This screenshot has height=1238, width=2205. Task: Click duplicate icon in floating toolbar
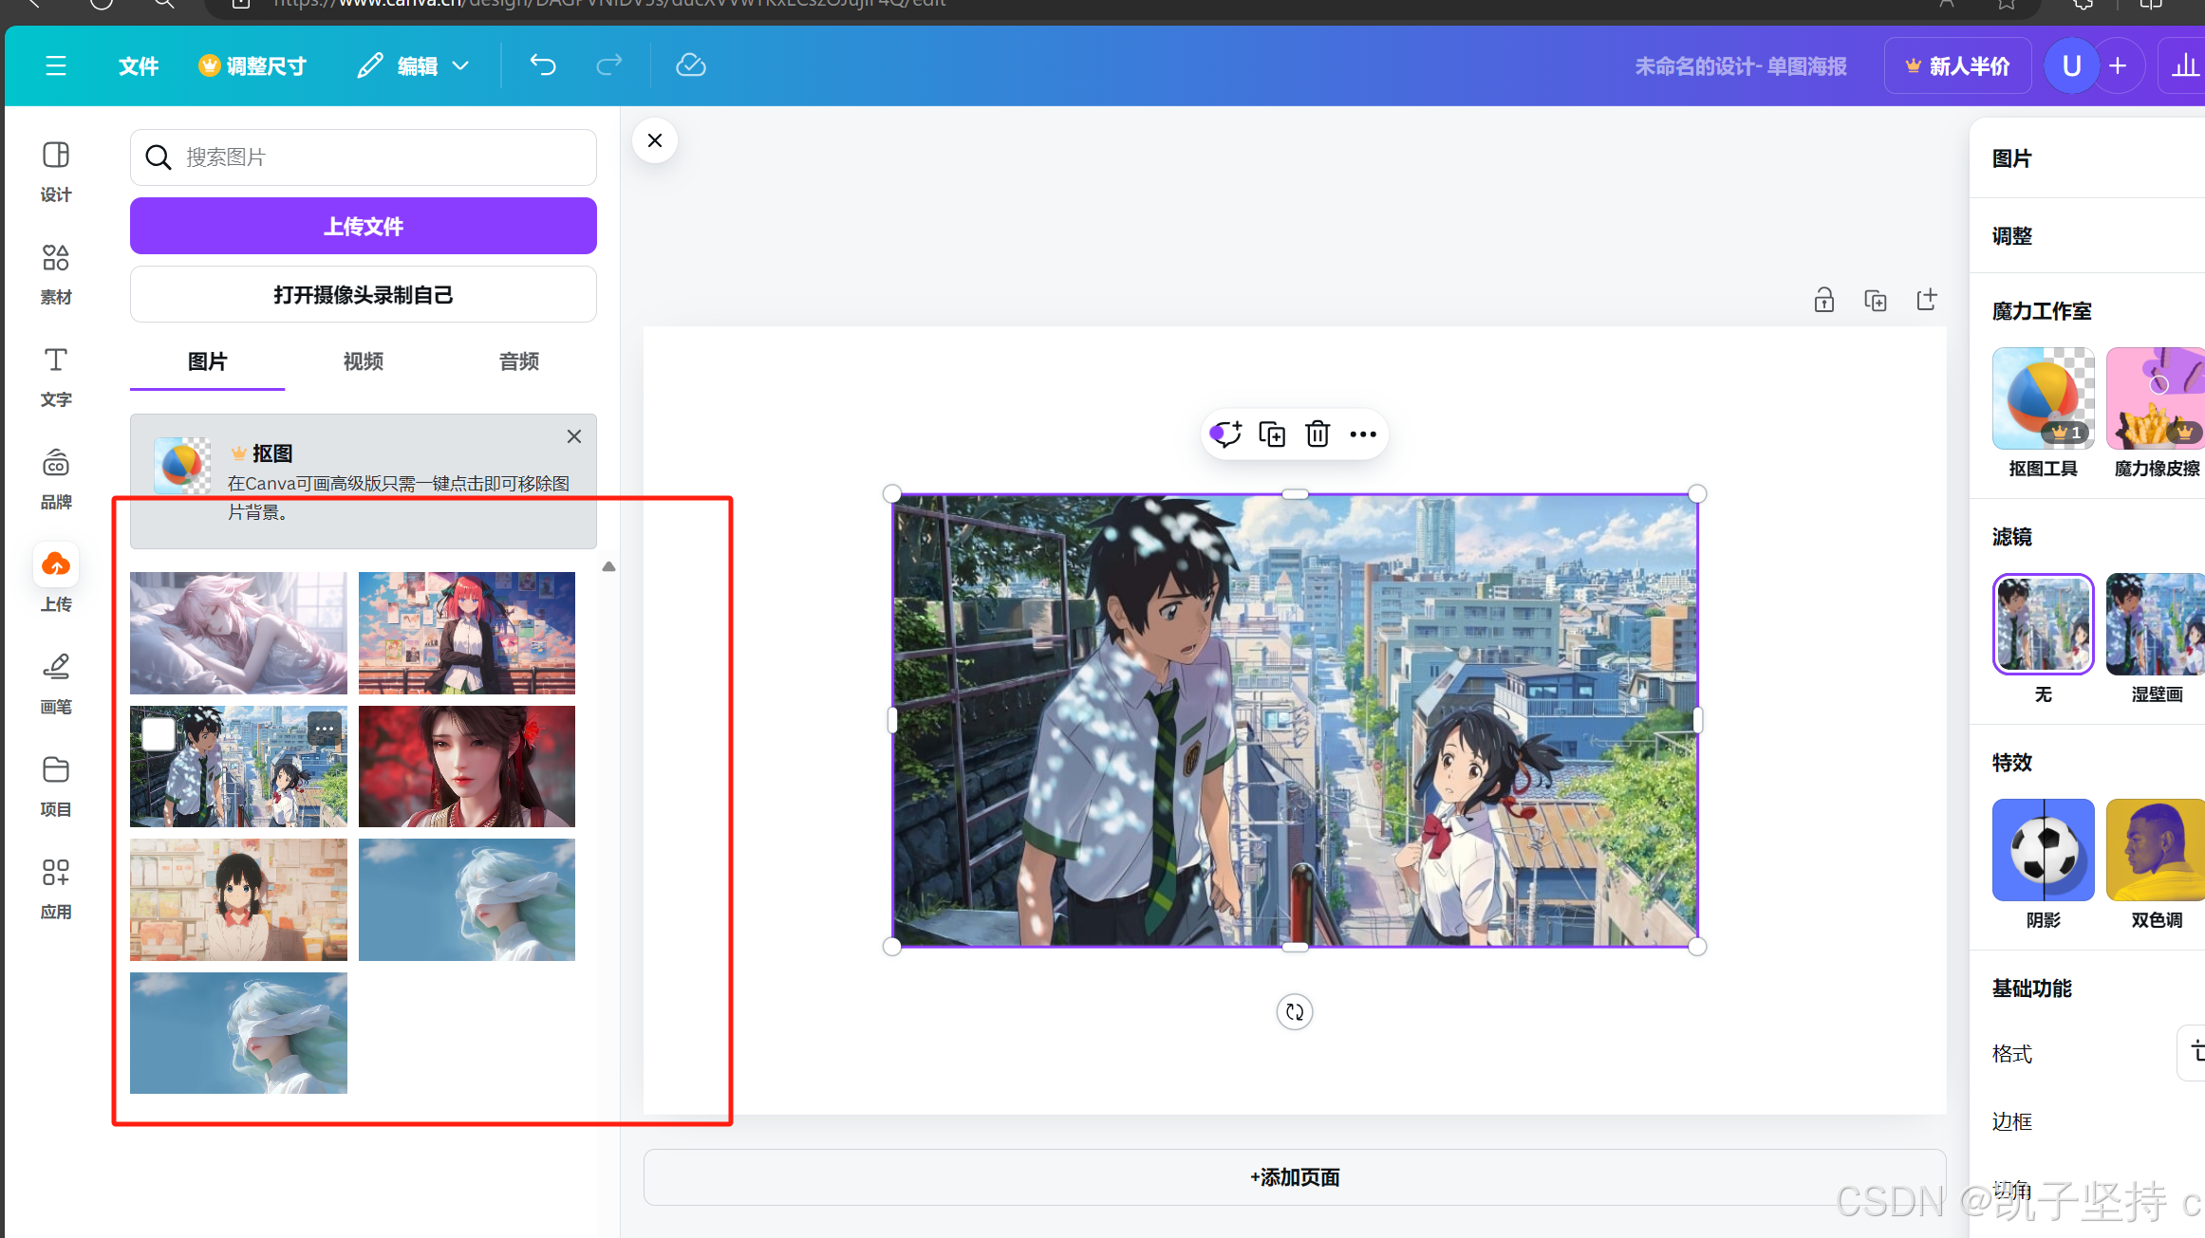coord(1271,434)
